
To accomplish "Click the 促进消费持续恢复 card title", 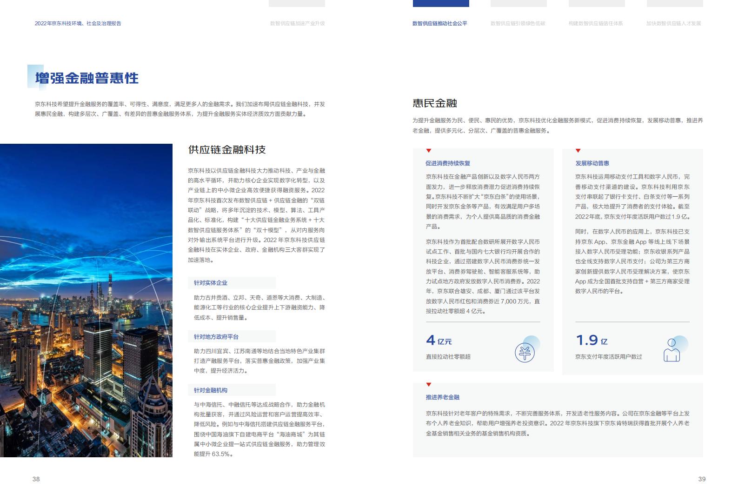I will click(x=448, y=163).
